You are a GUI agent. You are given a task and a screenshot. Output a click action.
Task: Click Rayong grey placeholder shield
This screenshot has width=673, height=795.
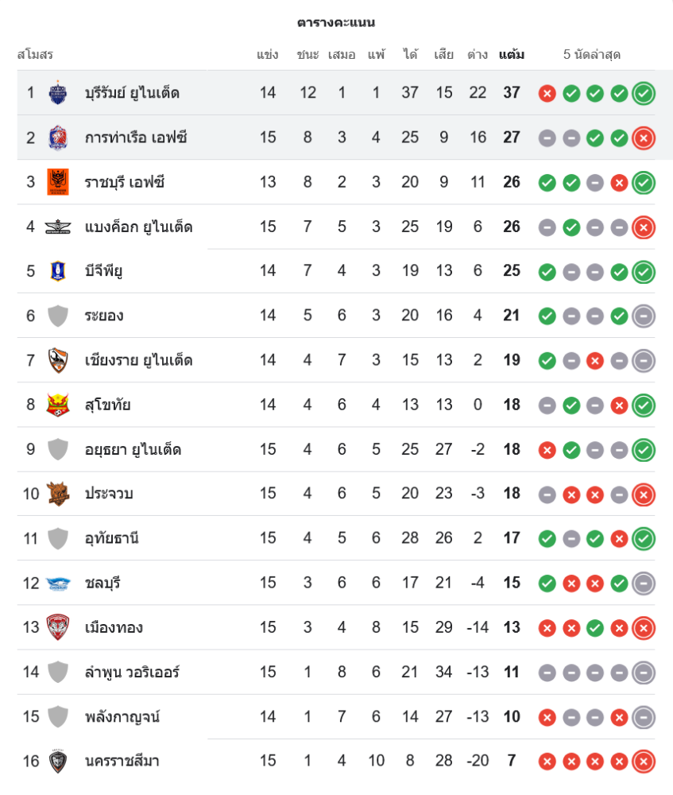[x=58, y=316]
